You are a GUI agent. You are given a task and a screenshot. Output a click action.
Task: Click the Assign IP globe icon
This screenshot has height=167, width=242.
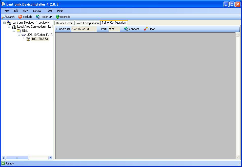point(38,17)
